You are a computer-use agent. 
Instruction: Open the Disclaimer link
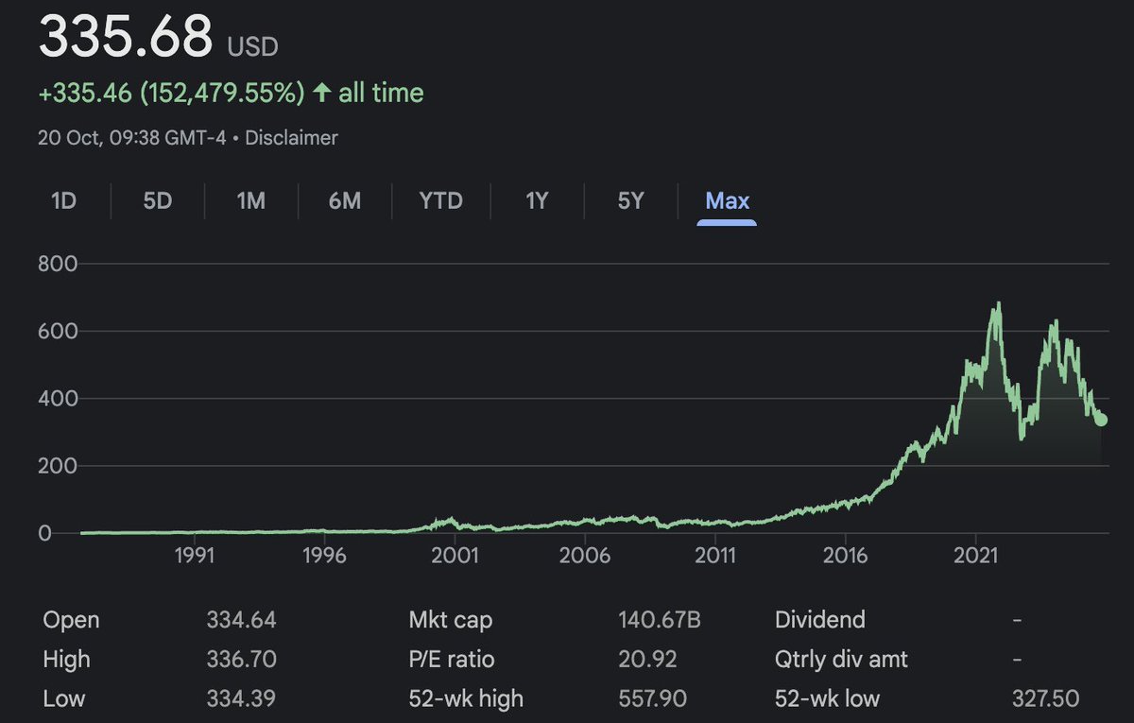(x=291, y=138)
